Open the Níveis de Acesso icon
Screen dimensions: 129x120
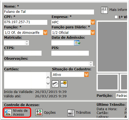8,113
